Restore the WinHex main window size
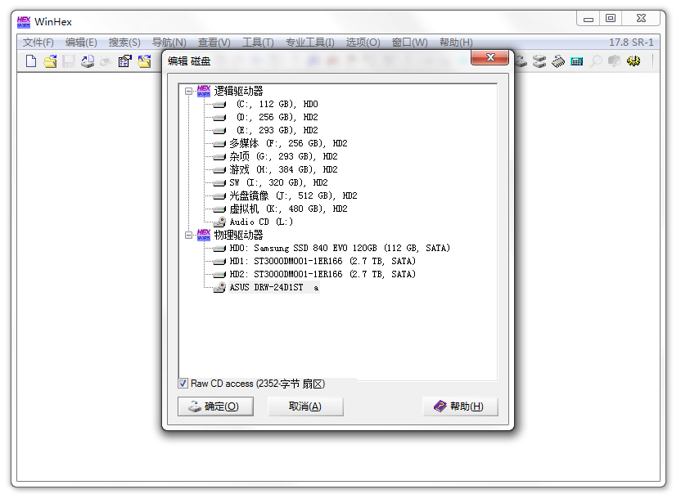 pos(611,19)
